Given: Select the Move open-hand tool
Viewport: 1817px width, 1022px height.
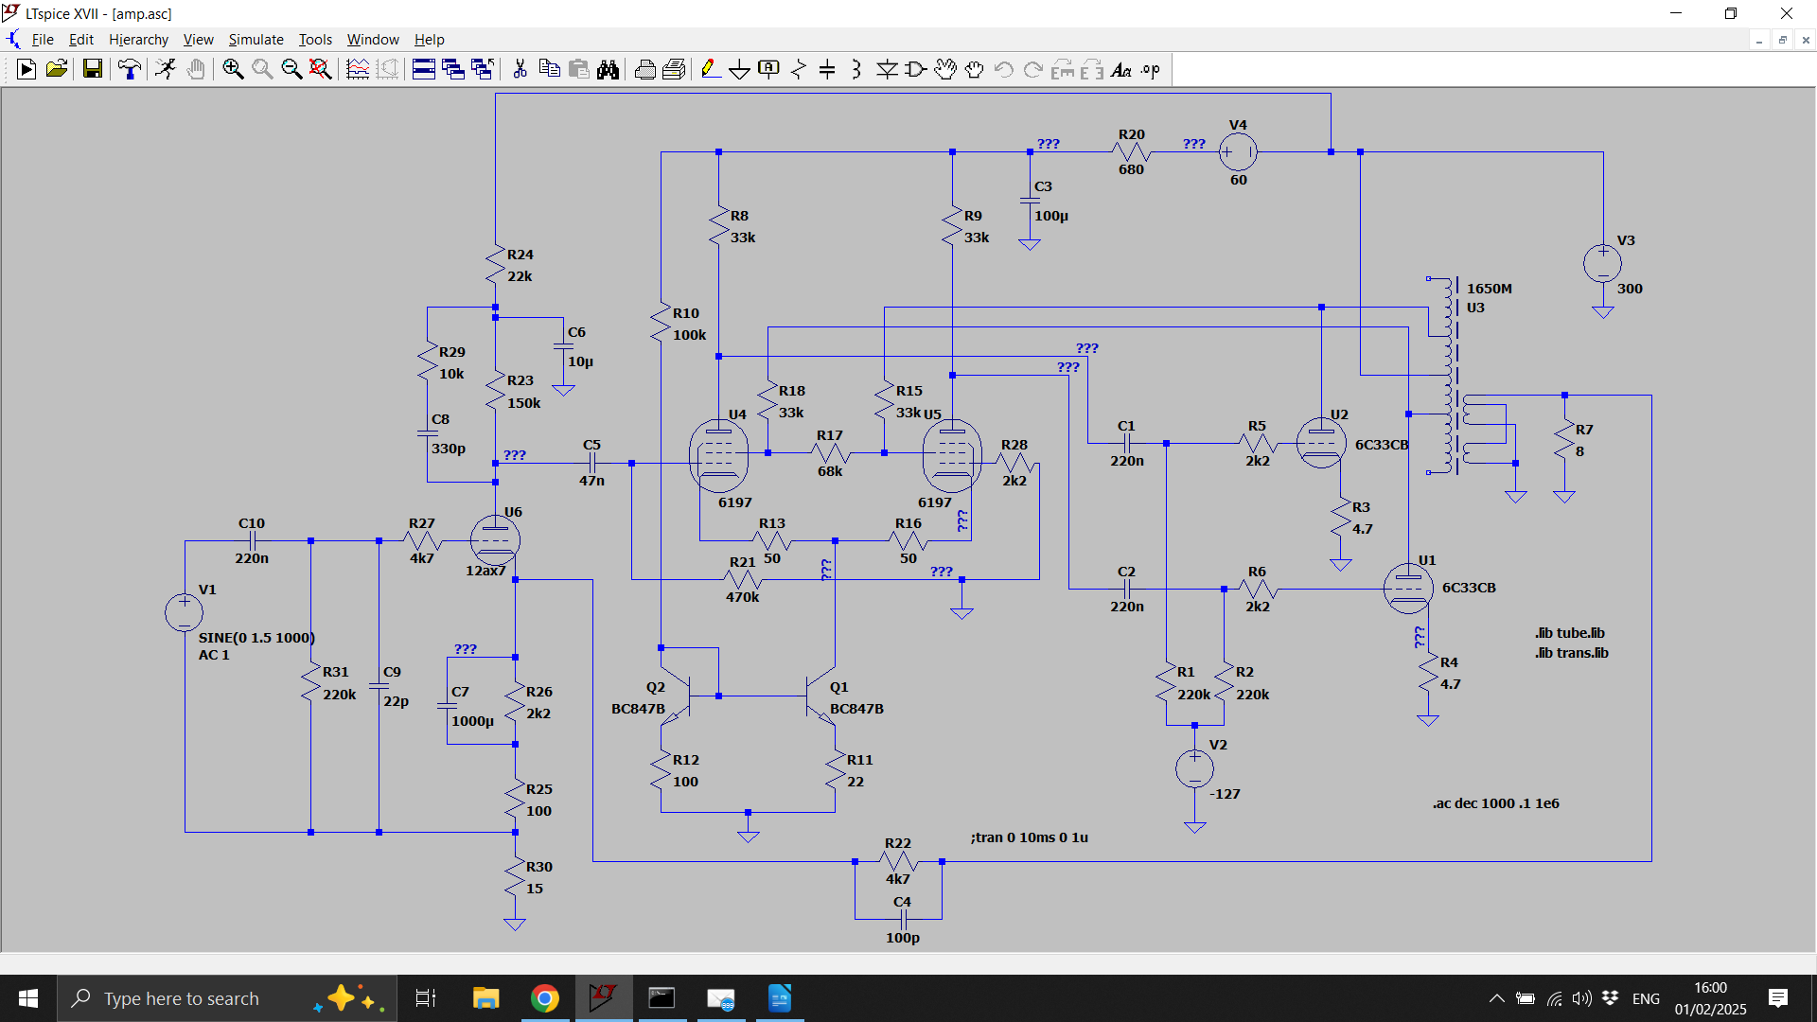Looking at the screenshot, I should 945,69.
